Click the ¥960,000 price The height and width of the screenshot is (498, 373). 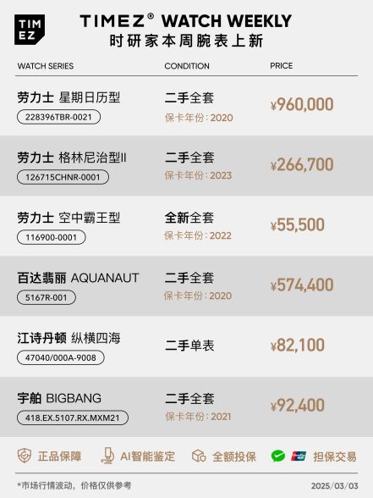[x=302, y=104]
